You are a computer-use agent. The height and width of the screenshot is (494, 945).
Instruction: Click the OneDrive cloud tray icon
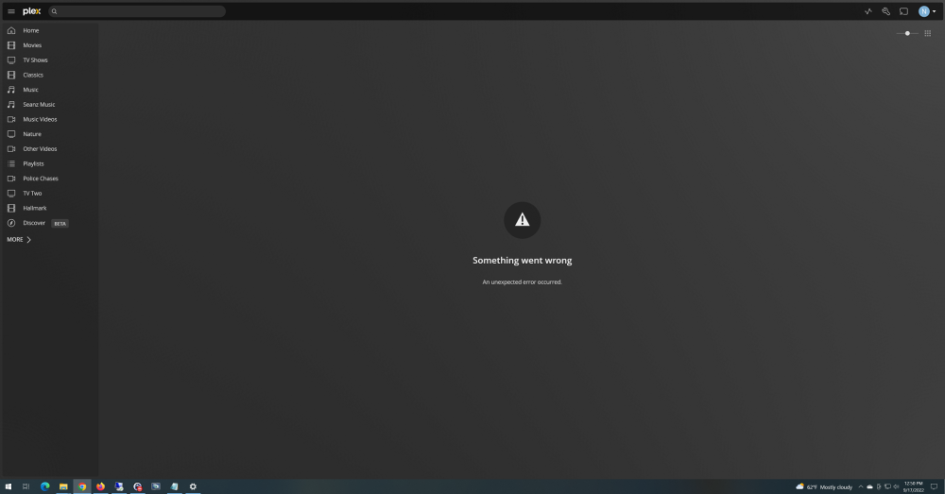[x=869, y=486]
